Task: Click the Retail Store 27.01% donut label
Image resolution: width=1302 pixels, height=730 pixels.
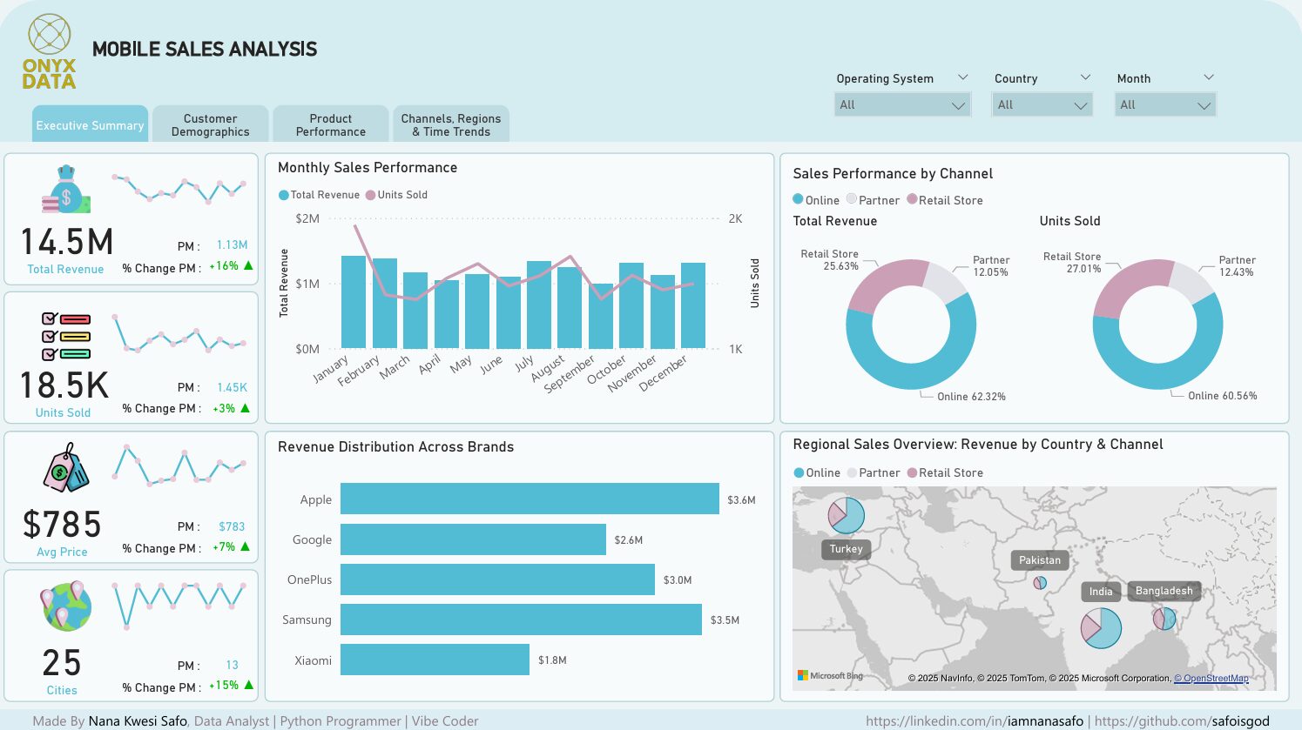Action: [1072, 263]
